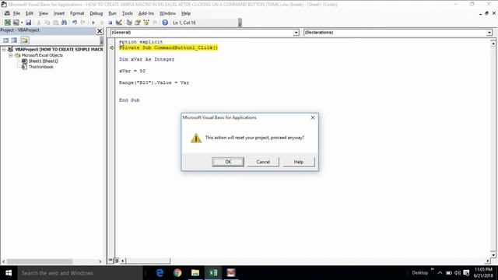Open the Add-Ins menu
This screenshot has width=498, height=280.
(146, 13)
